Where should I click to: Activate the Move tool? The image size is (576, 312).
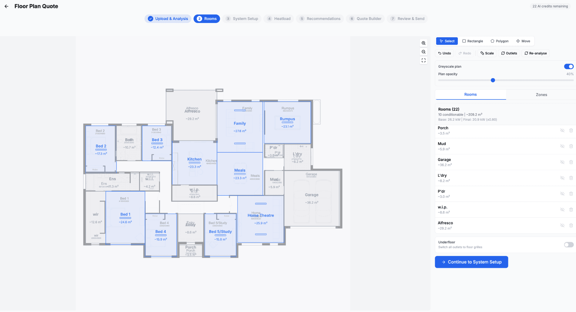523,41
